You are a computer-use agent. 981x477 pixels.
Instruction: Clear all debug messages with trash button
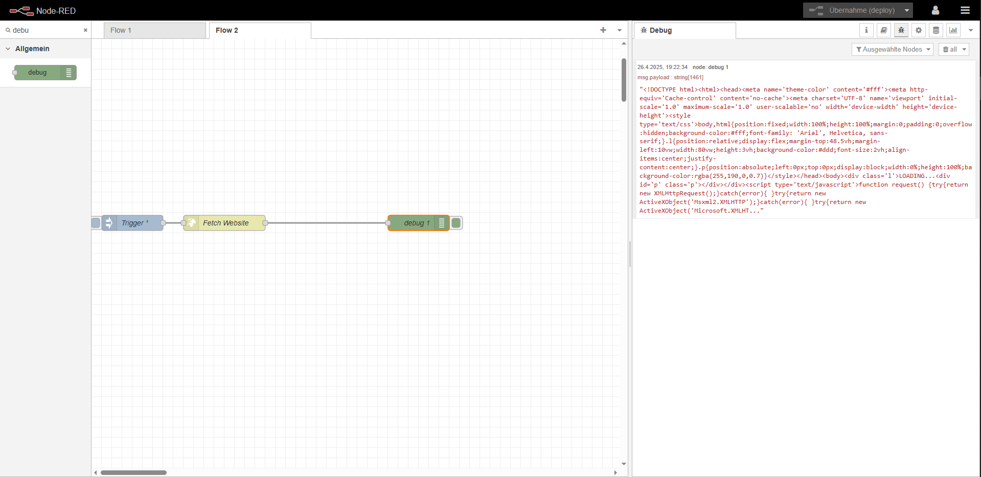point(950,49)
